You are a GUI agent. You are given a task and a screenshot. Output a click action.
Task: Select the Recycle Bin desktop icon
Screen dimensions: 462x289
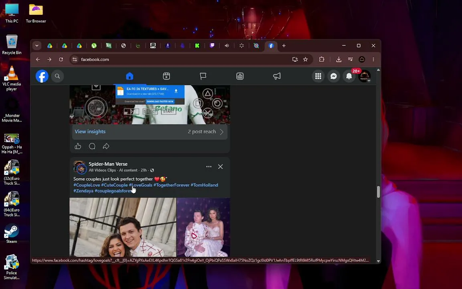(x=12, y=45)
